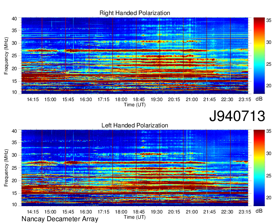The image size is (276, 224).
Task: Click "dB" label beside Left Handed colorbar
Action: pos(259,211)
